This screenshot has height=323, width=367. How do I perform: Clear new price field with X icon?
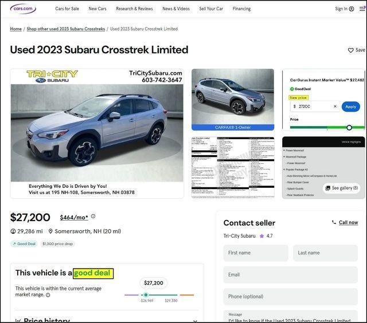[x=335, y=107]
